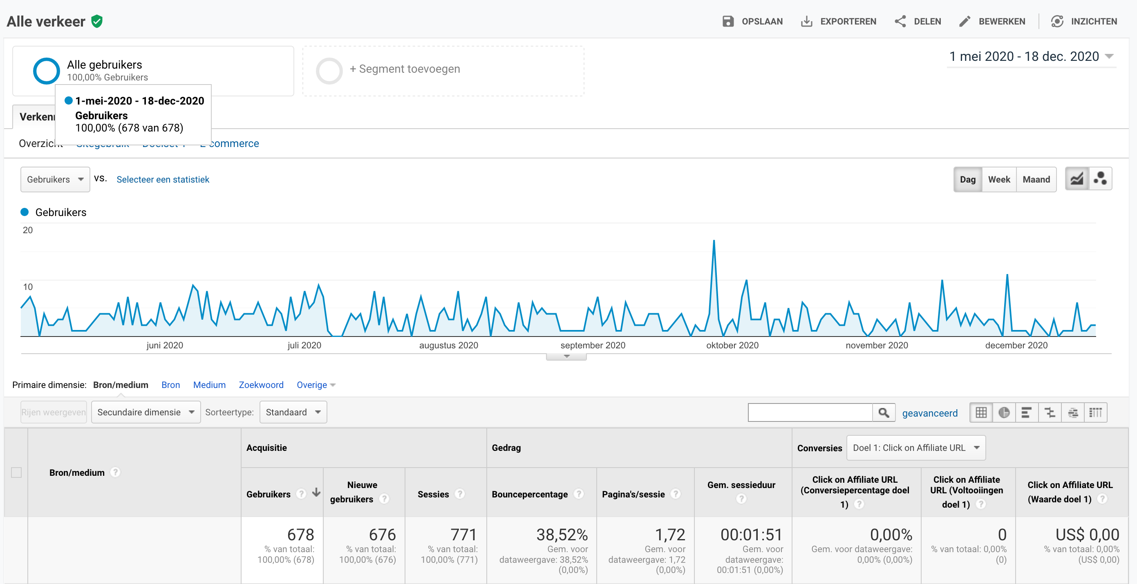Switch to line chart view icon

[1077, 178]
